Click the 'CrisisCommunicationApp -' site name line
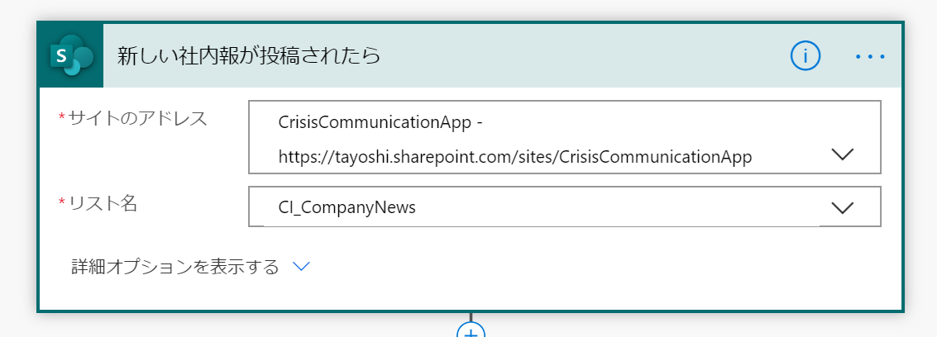This screenshot has height=337, width=937. point(380,122)
